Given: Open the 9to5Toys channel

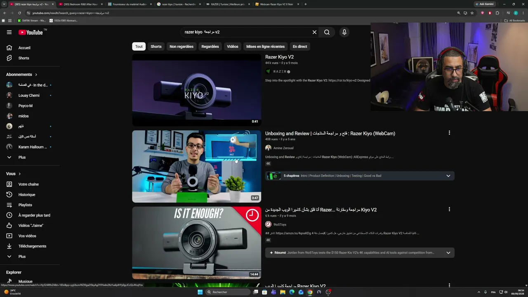Looking at the screenshot, I should (279, 224).
